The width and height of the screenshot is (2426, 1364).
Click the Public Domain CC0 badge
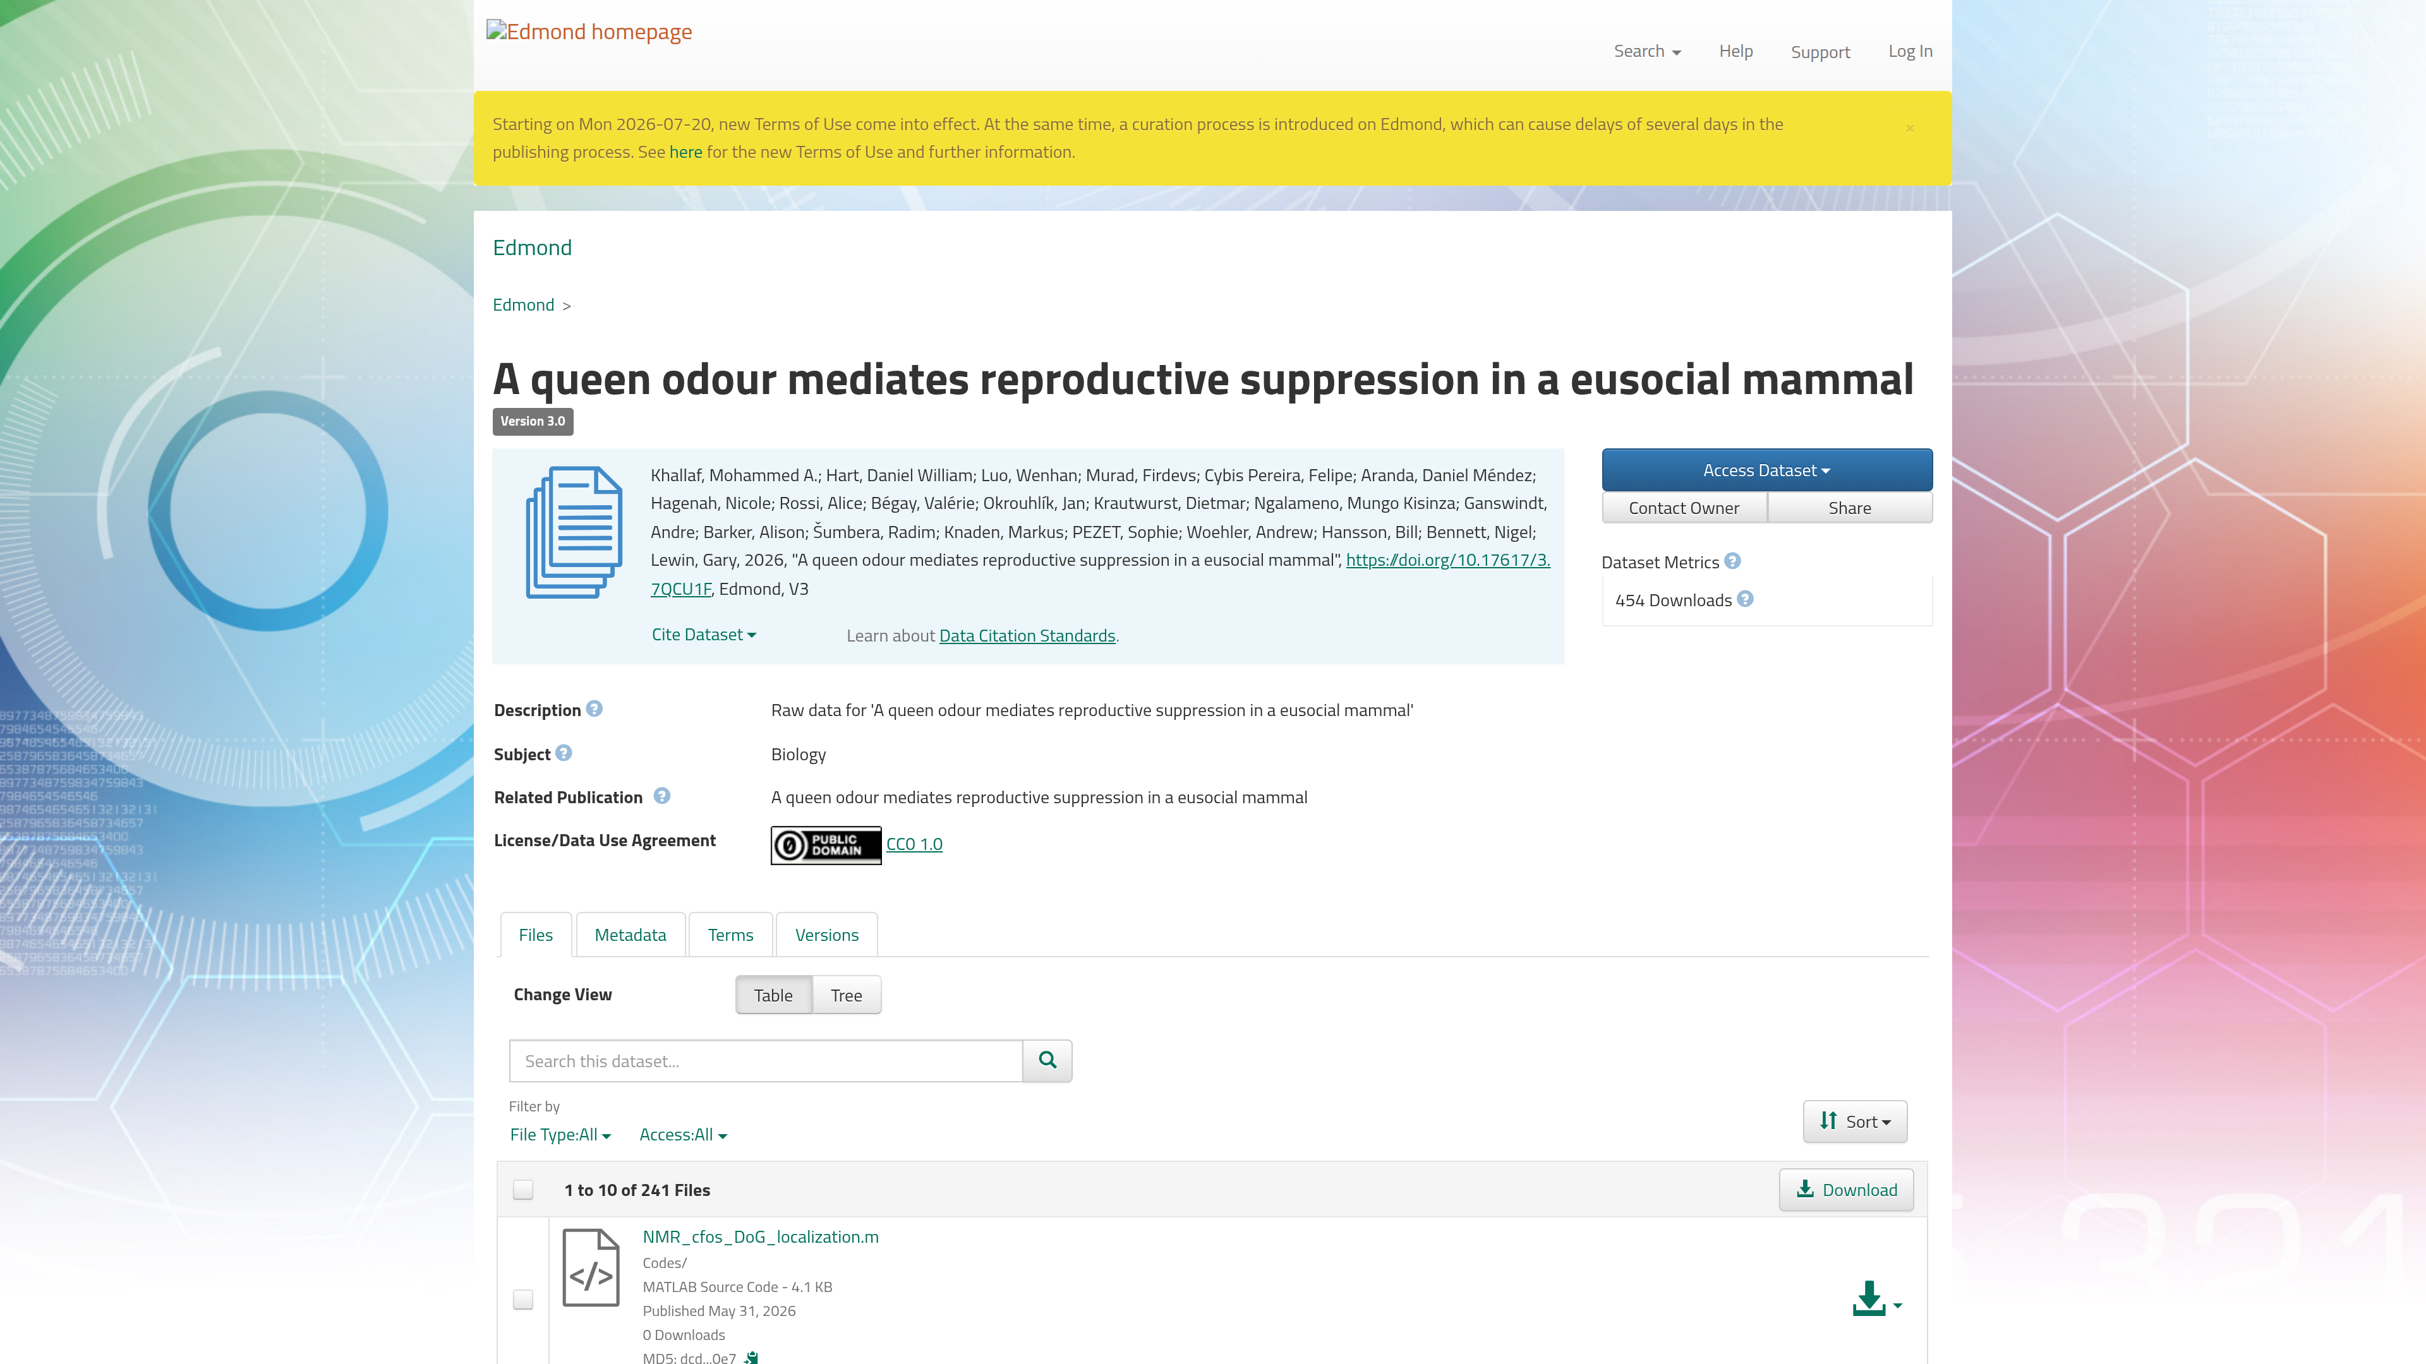point(826,844)
